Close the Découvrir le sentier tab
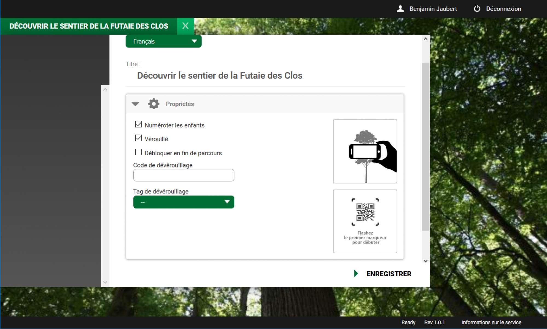The width and height of the screenshot is (547, 329). (x=185, y=26)
